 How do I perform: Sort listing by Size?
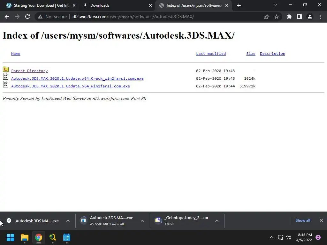pos(251,54)
